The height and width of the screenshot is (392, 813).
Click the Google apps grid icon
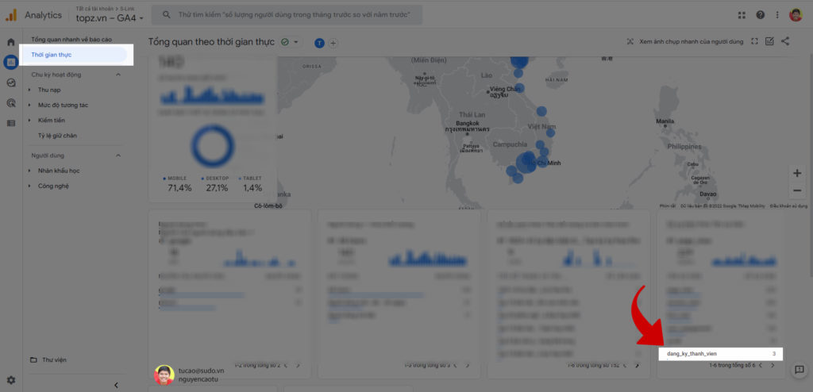click(742, 15)
